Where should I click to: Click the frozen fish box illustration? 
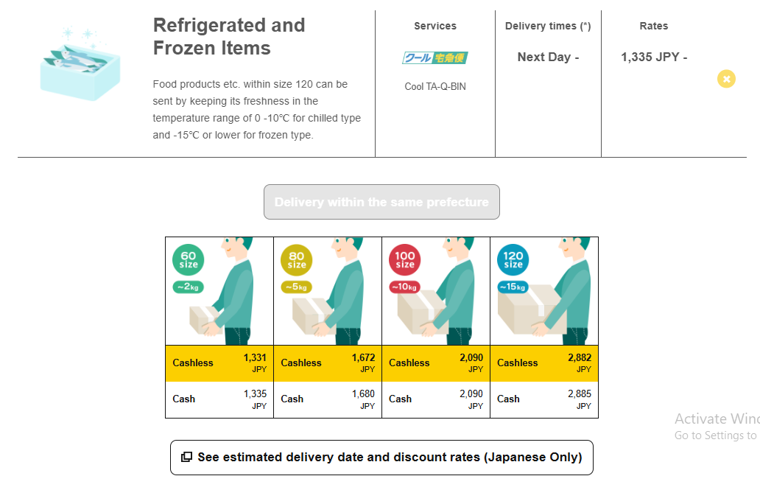tap(80, 65)
